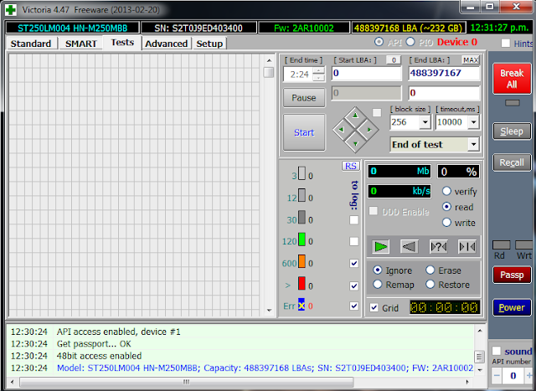This screenshot has height=391, width=536.
Task: Click the RS reset button
Action: 350,166
